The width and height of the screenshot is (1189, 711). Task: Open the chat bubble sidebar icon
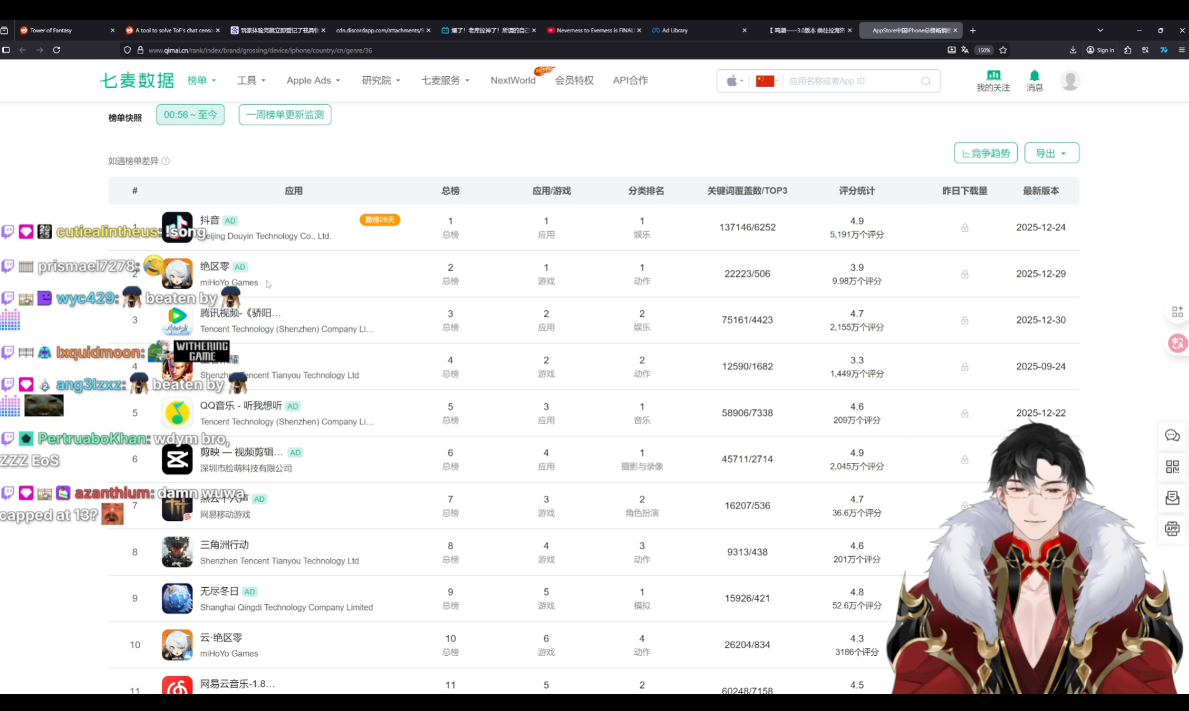(1172, 435)
